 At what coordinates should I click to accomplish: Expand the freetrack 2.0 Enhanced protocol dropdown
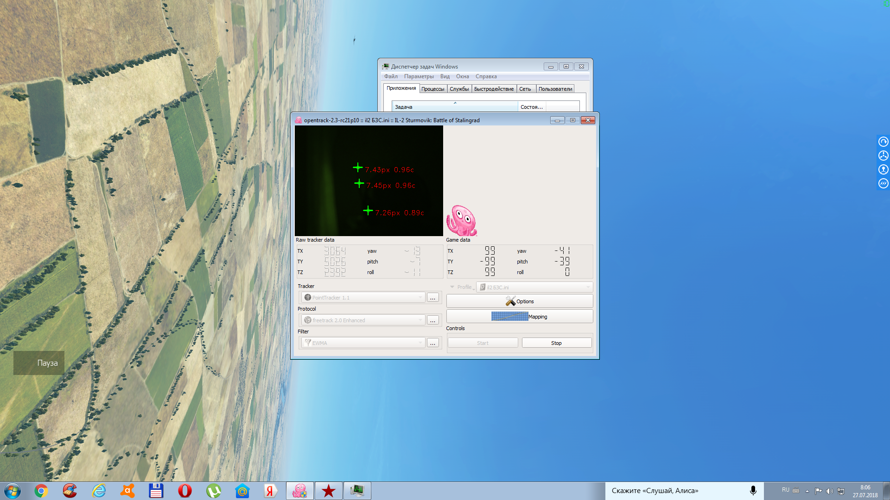pos(363,320)
